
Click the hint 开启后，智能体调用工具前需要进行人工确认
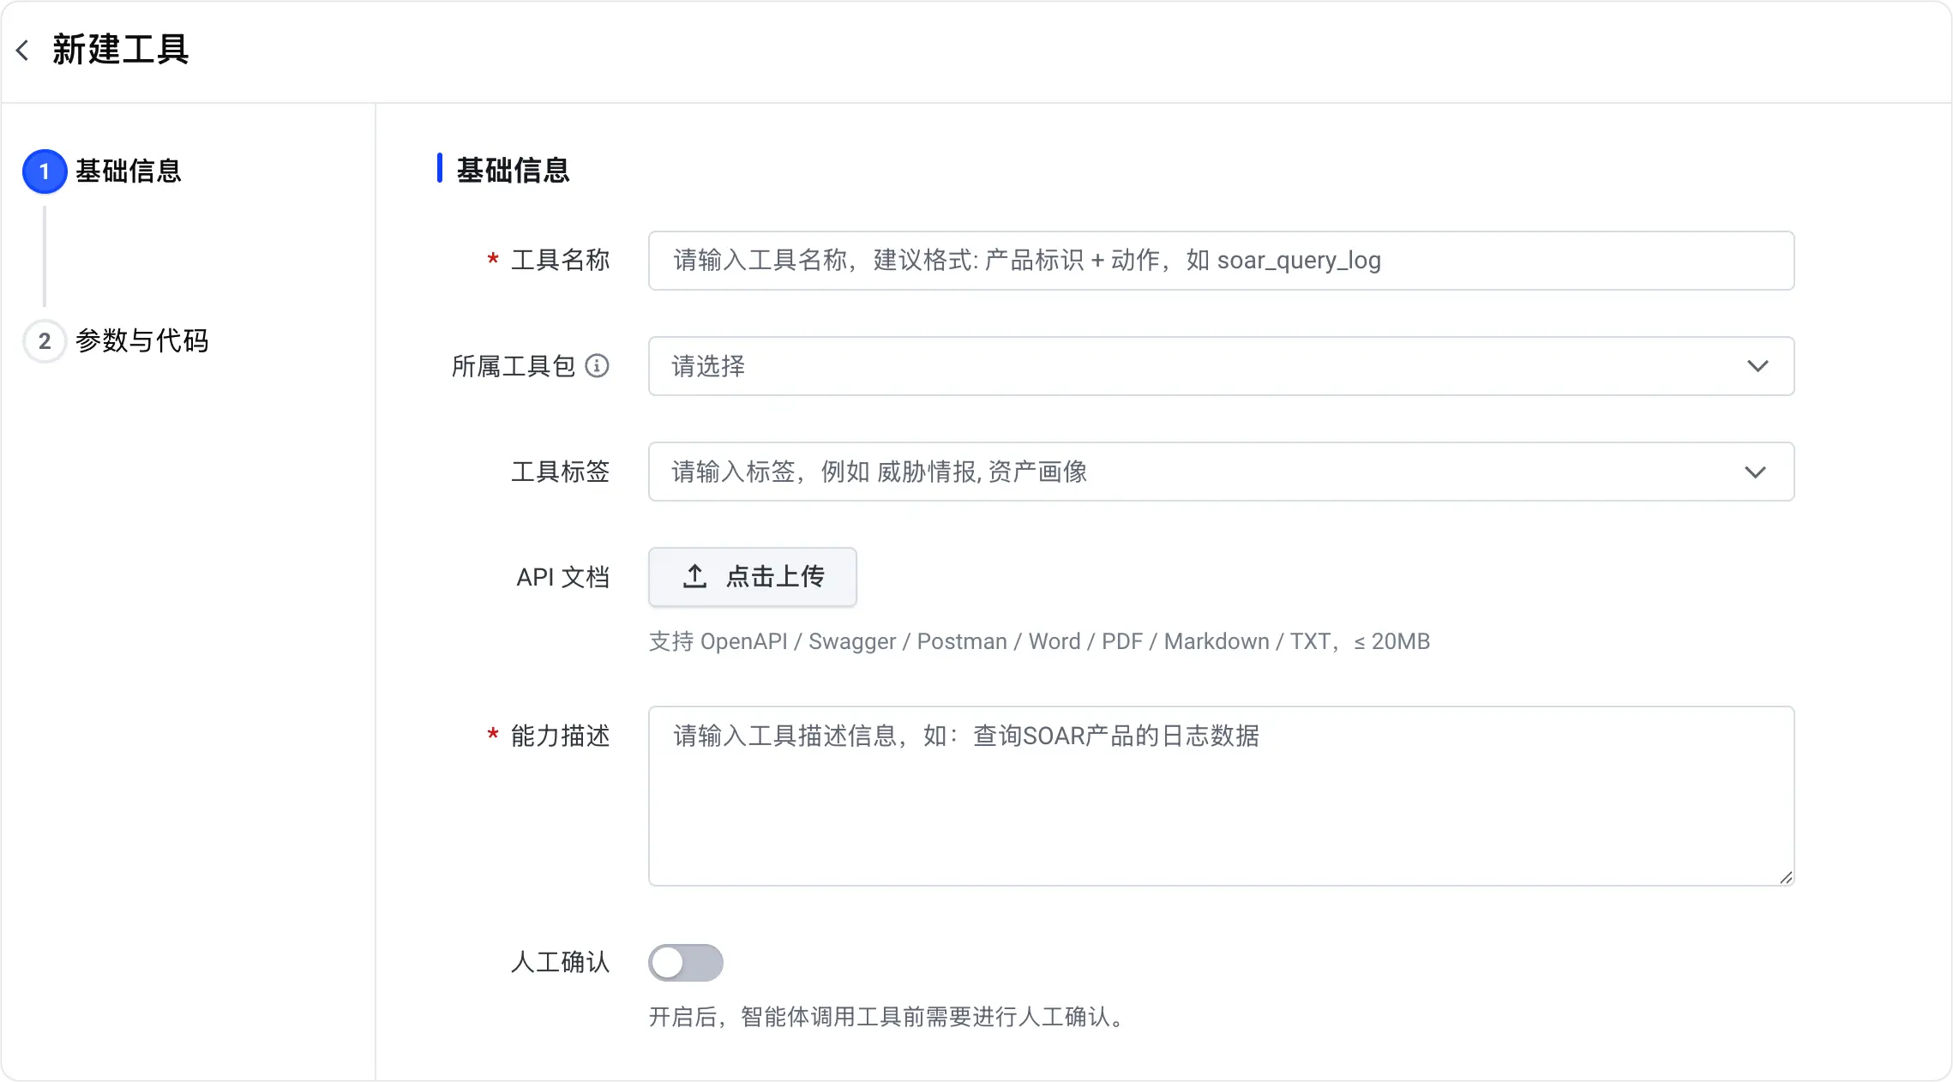(889, 1017)
